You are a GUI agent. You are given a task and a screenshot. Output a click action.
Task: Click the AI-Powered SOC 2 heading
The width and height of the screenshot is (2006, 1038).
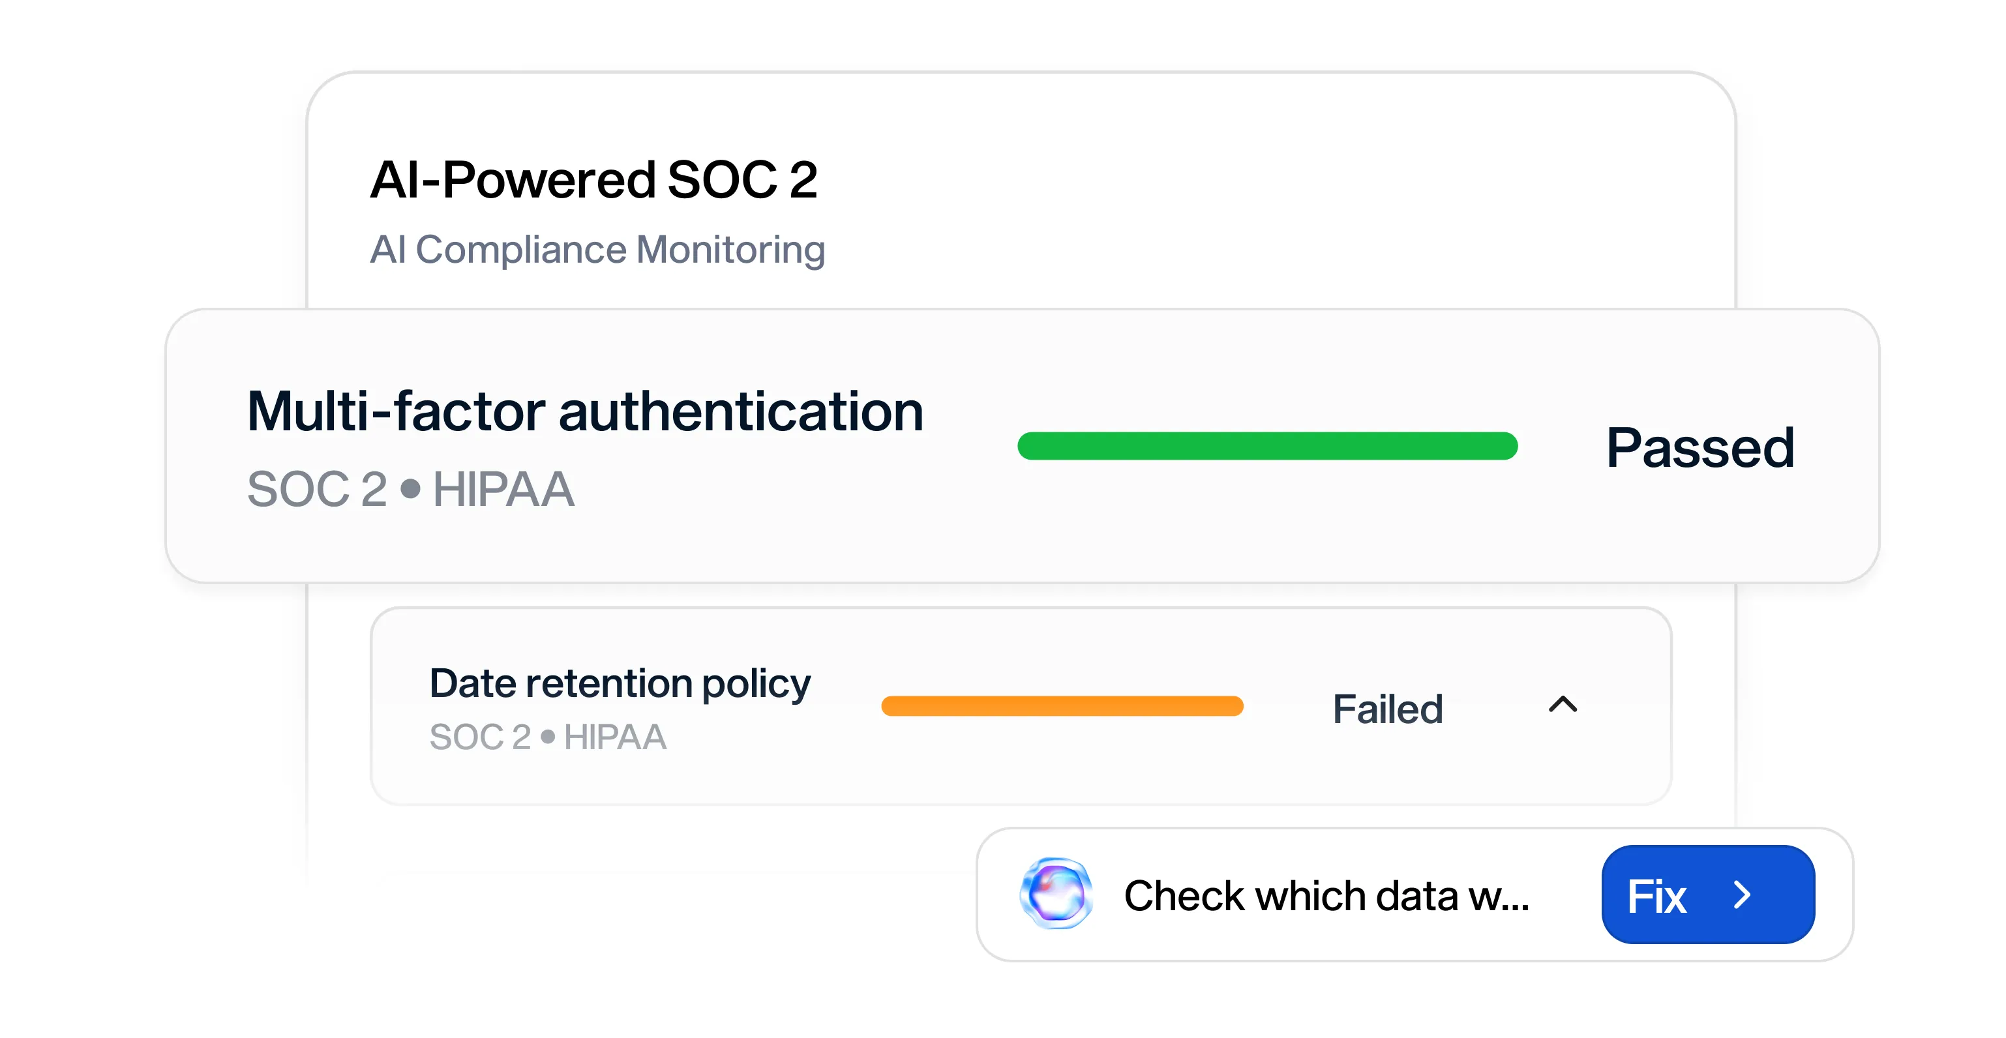pyautogui.click(x=593, y=179)
